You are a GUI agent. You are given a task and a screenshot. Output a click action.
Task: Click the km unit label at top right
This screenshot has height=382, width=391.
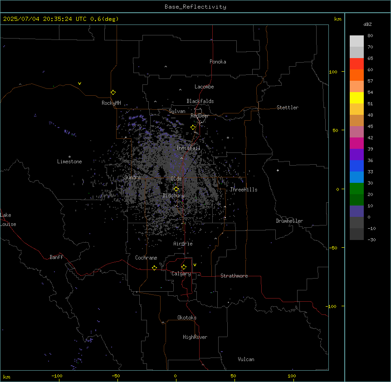point(338,19)
